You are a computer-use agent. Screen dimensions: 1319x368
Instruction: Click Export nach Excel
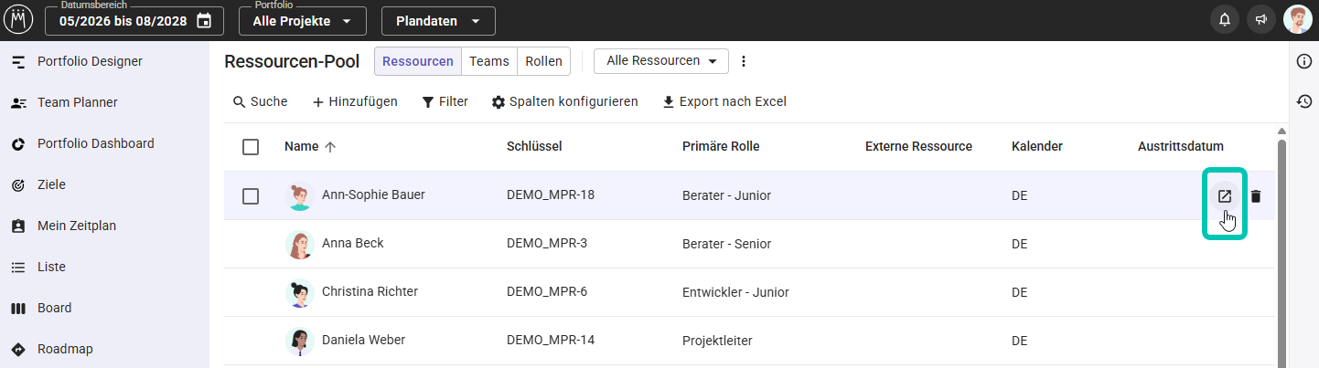[x=724, y=101]
